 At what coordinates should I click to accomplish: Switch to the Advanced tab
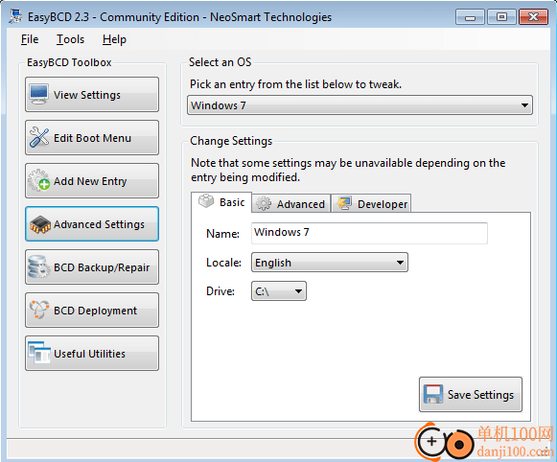290,204
